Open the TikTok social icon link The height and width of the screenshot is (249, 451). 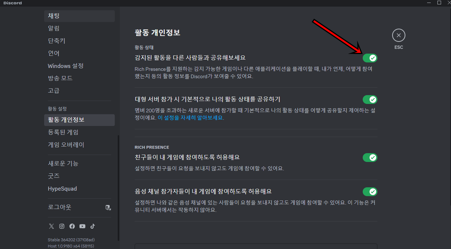(x=93, y=226)
